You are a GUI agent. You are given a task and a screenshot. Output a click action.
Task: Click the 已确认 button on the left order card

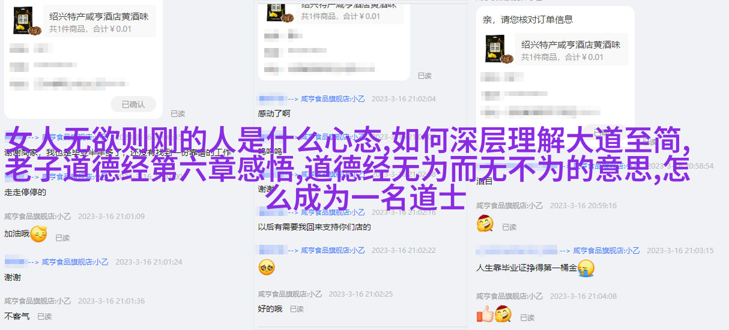pos(133,104)
